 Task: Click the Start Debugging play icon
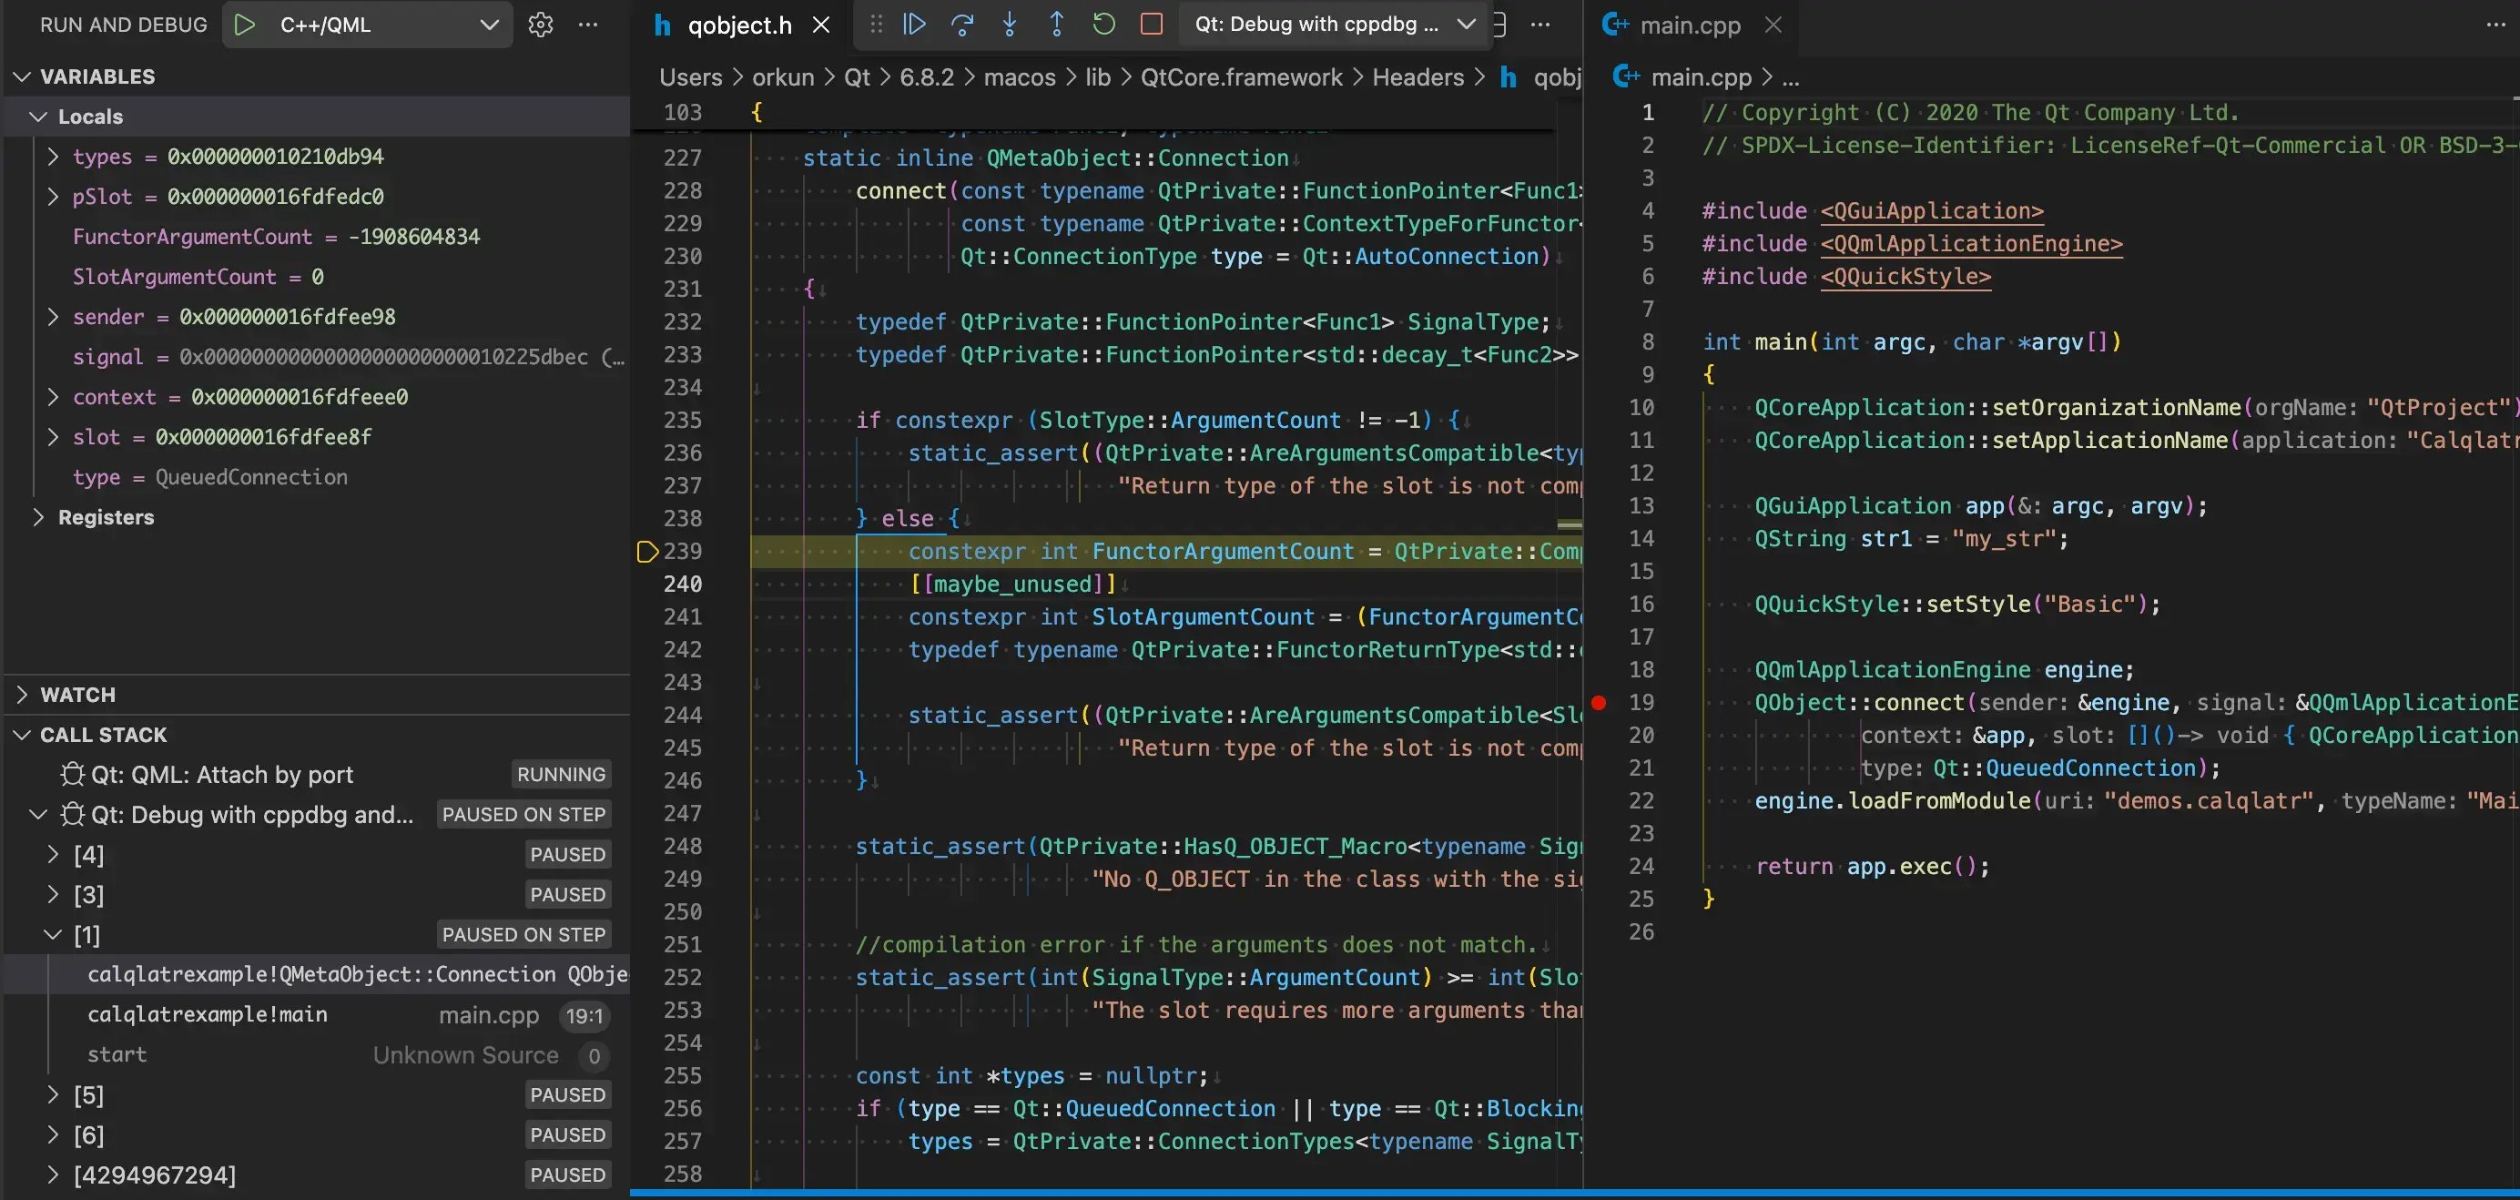click(x=245, y=25)
